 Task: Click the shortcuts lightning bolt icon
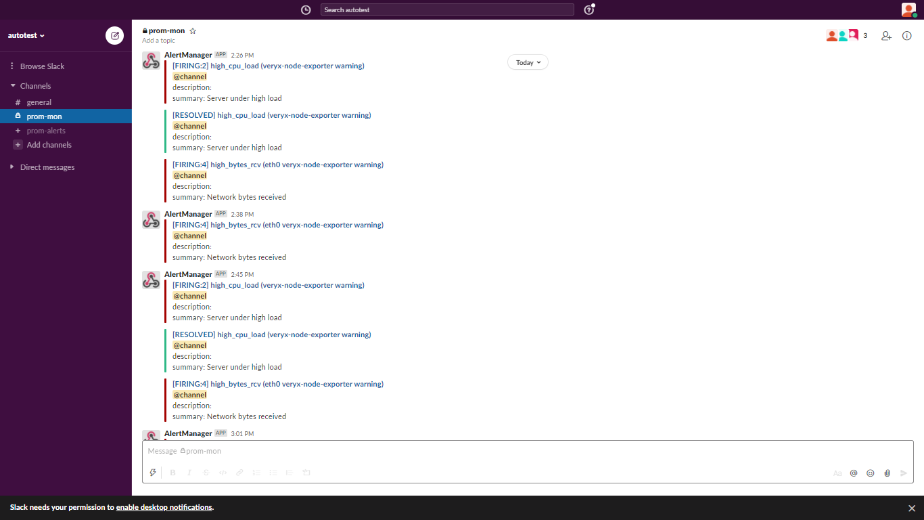tap(153, 473)
